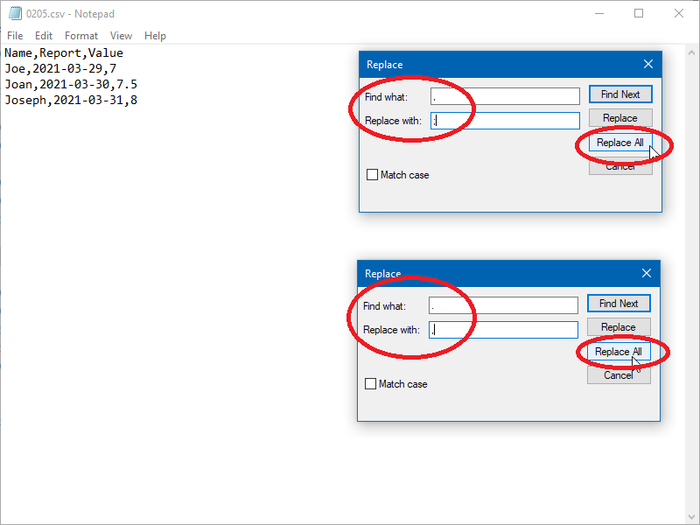
Task: Click the Replace with field in bottom dialog
Action: (x=503, y=329)
